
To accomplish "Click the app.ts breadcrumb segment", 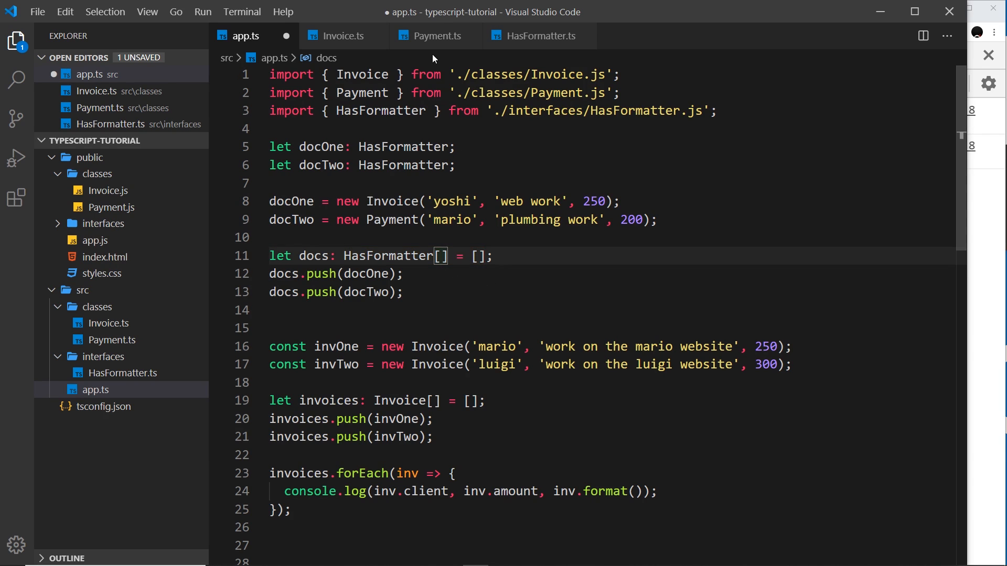I will point(274,58).
